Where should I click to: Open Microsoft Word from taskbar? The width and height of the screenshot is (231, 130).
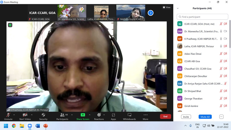38,126
